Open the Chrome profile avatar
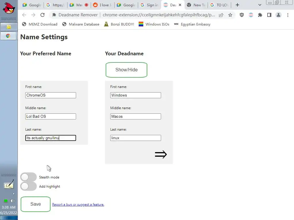This screenshot has width=294, height=220. pyautogui.click(x=278, y=15)
